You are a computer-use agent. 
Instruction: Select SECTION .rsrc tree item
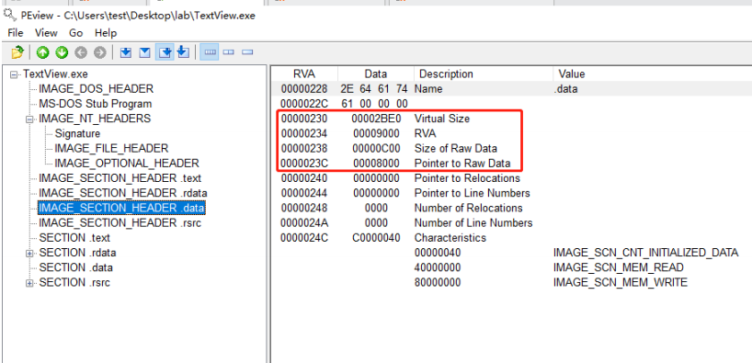(x=74, y=282)
